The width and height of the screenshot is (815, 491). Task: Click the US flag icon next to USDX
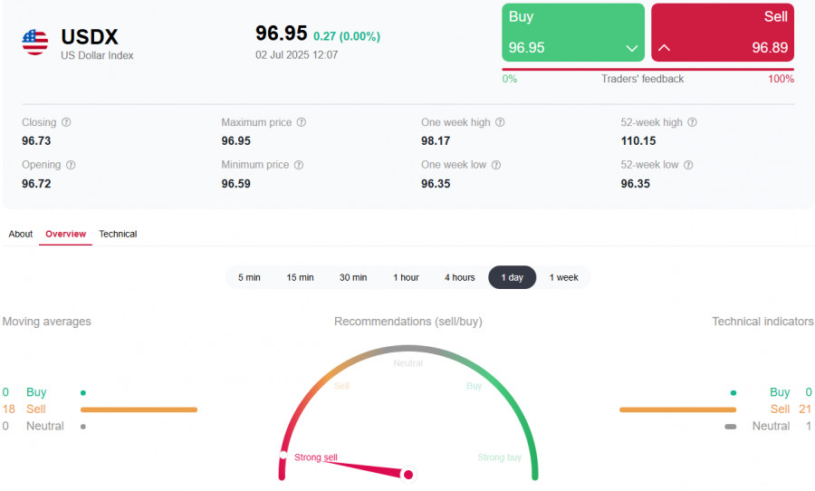click(34, 43)
